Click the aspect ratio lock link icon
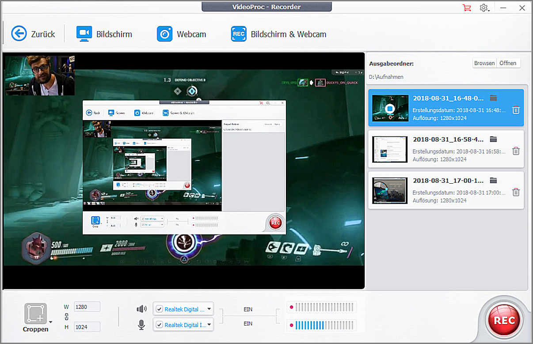This screenshot has height=344, width=533. pos(66,317)
